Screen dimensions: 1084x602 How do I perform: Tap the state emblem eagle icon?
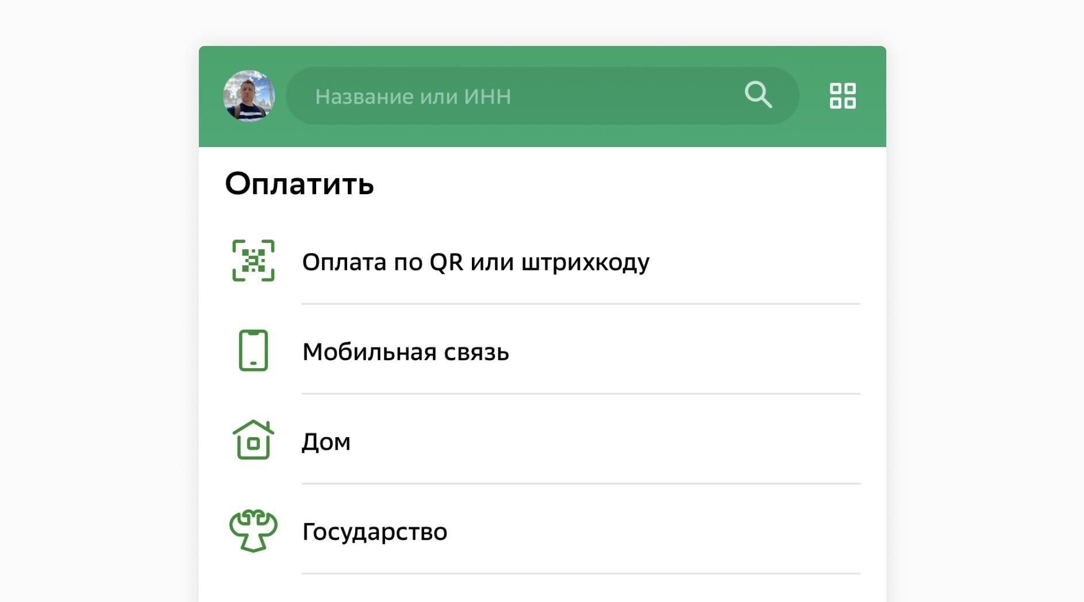[253, 531]
